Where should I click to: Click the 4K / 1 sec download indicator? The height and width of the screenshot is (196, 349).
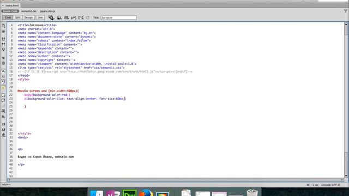(x=312, y=185)
